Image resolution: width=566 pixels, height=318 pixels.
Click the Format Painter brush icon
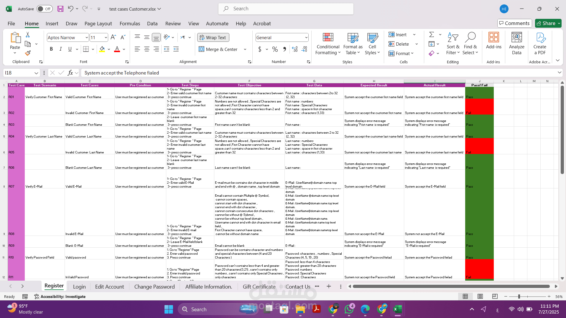click(x=28, y=53)
